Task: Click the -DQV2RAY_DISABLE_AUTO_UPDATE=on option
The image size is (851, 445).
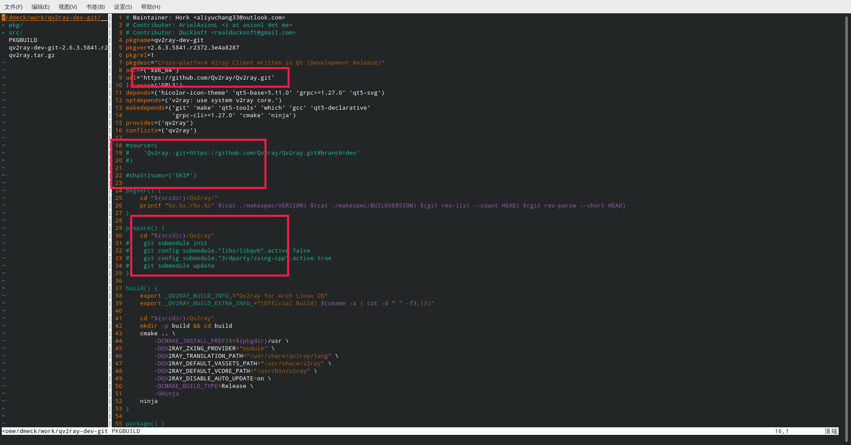Action: tap(213, 379)
